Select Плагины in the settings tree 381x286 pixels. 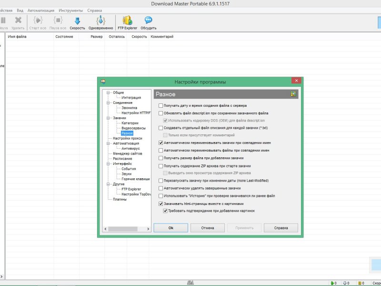point(120,199)
